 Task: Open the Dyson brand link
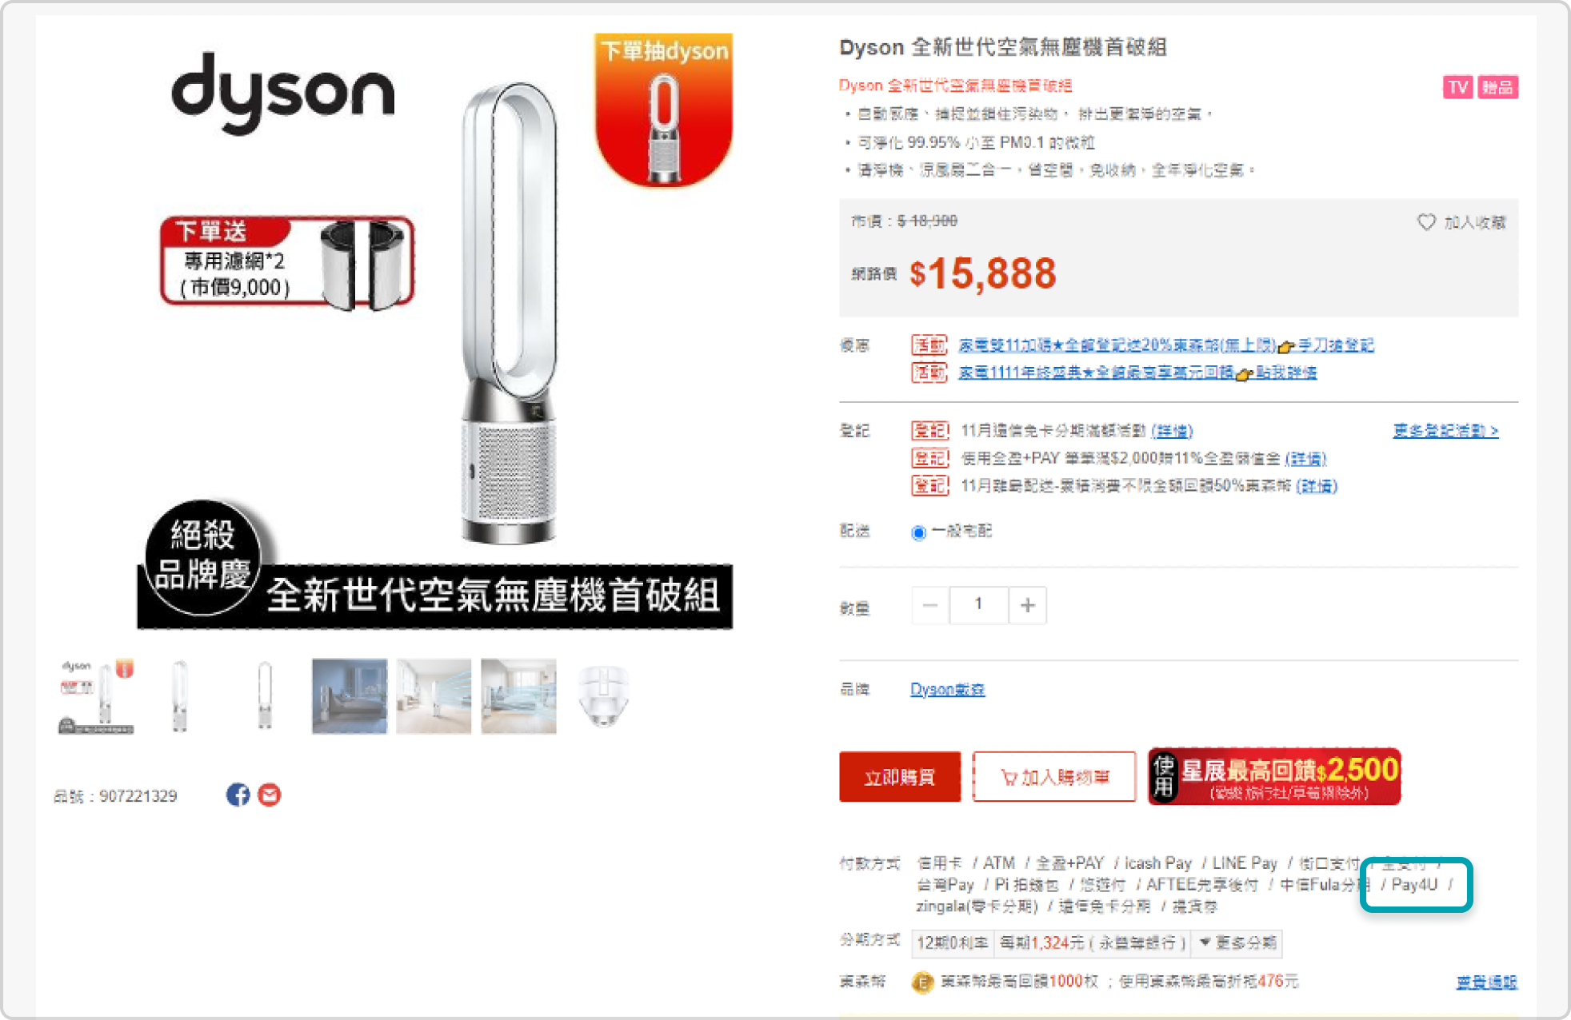947,689
